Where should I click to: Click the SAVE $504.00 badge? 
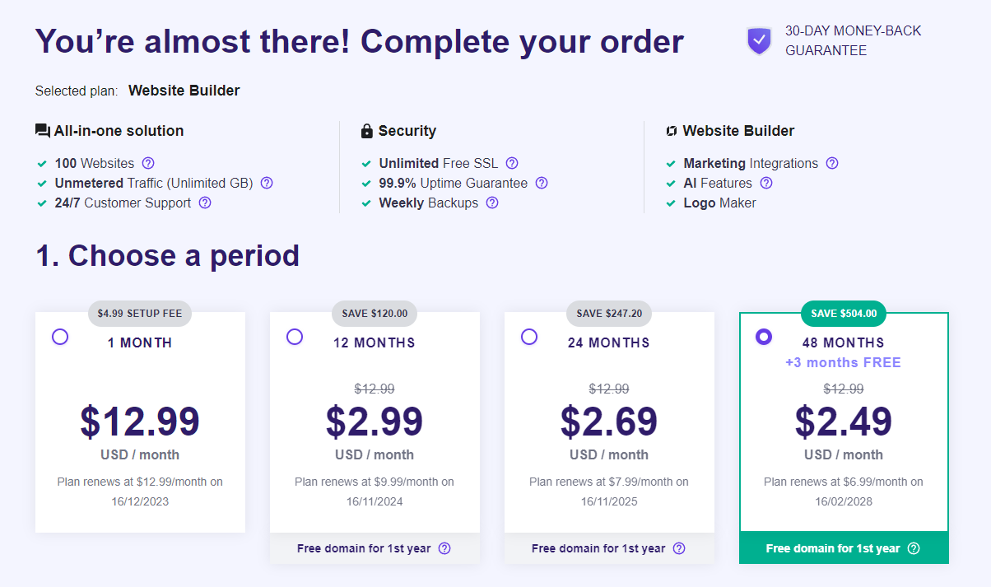pos(844,313)
